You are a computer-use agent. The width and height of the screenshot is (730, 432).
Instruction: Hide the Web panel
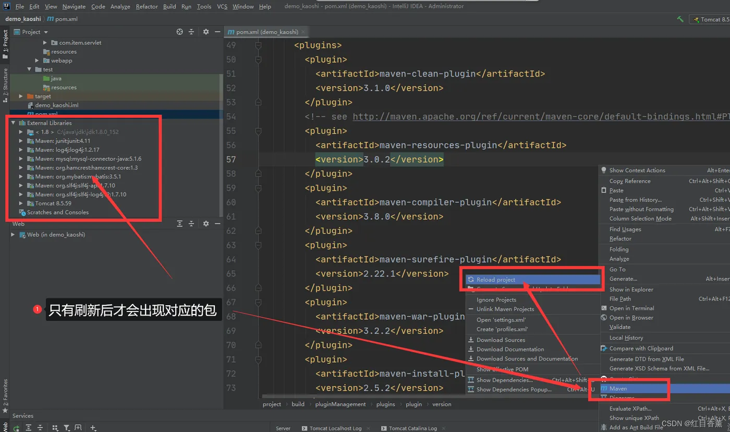(x=217, y=223)
